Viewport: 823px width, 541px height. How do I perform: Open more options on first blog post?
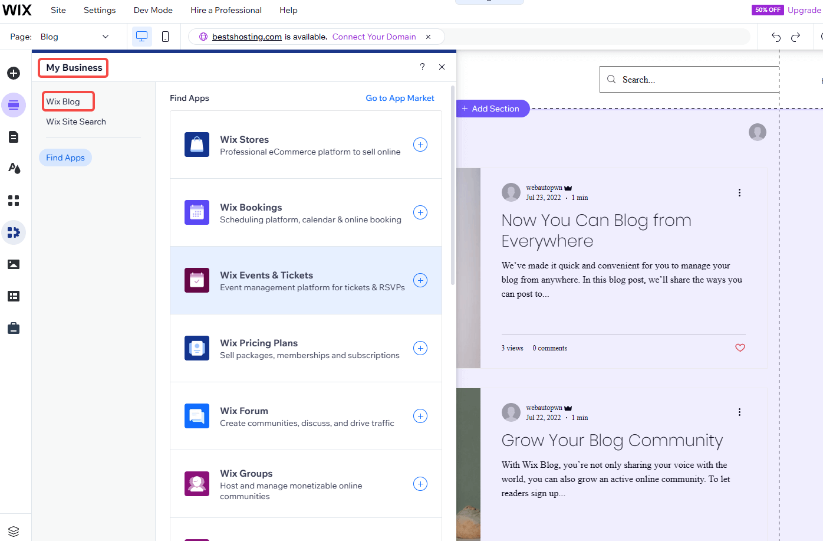739,192
